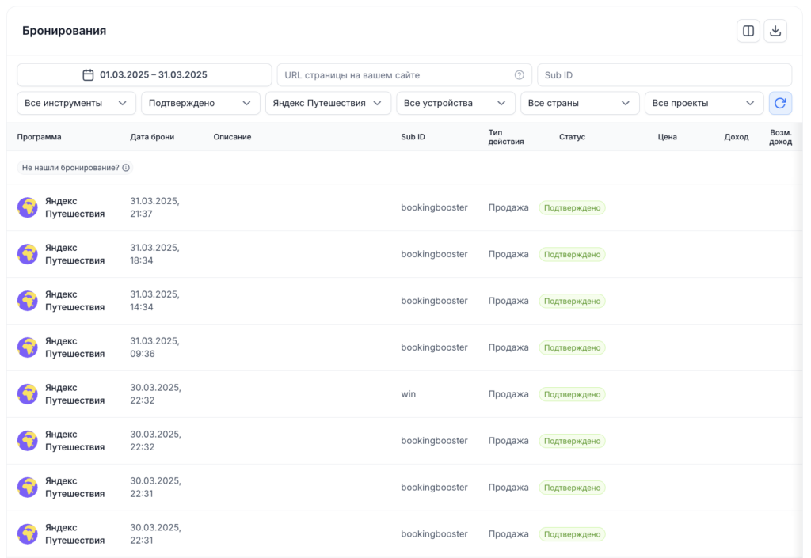
Task: Click globe icon of 31.03.2025 14:34 row
Action: [x=28, y=301]
